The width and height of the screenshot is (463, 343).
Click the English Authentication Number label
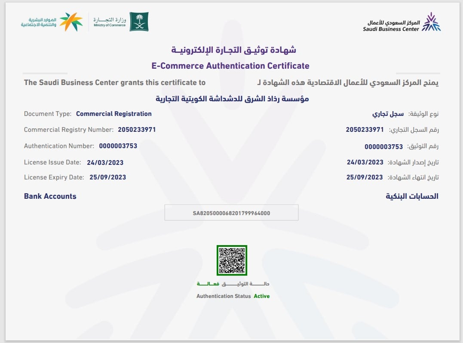click(59, 146)
